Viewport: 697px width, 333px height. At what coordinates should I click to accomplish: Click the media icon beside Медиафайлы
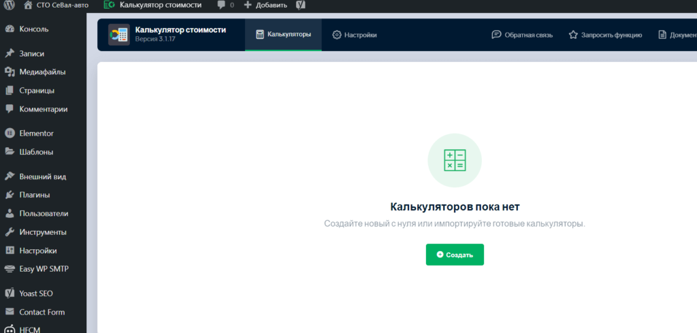point(10,72)
